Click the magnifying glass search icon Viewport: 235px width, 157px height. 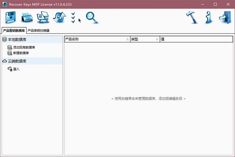pos(92,18)
